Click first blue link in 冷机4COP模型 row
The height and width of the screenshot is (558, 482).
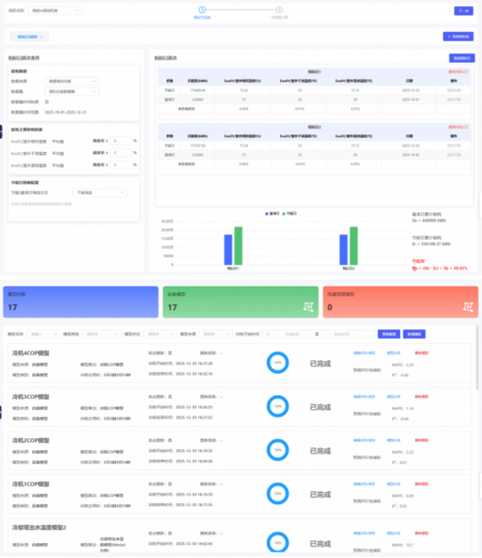click(364, 353)
